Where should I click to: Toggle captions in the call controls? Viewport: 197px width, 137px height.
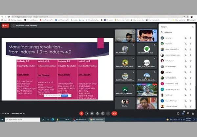pos(92,114)
